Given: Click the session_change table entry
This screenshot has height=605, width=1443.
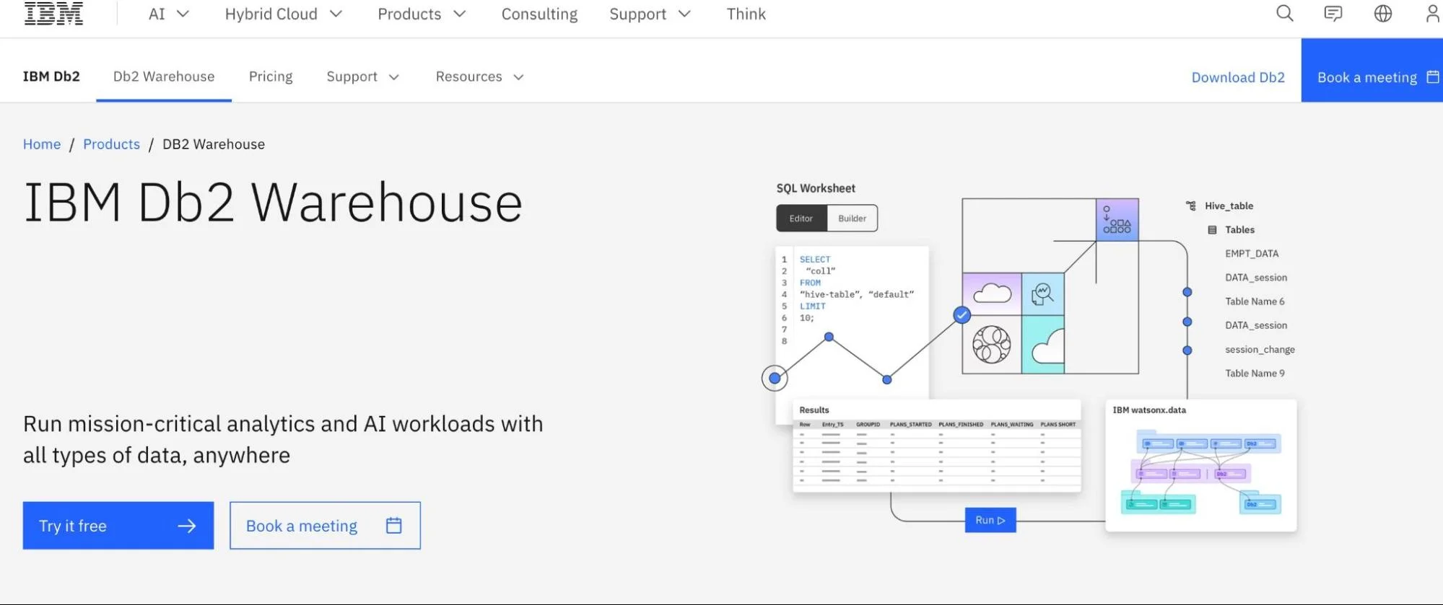Looking at the screenshot, I should coord(1260,350).
